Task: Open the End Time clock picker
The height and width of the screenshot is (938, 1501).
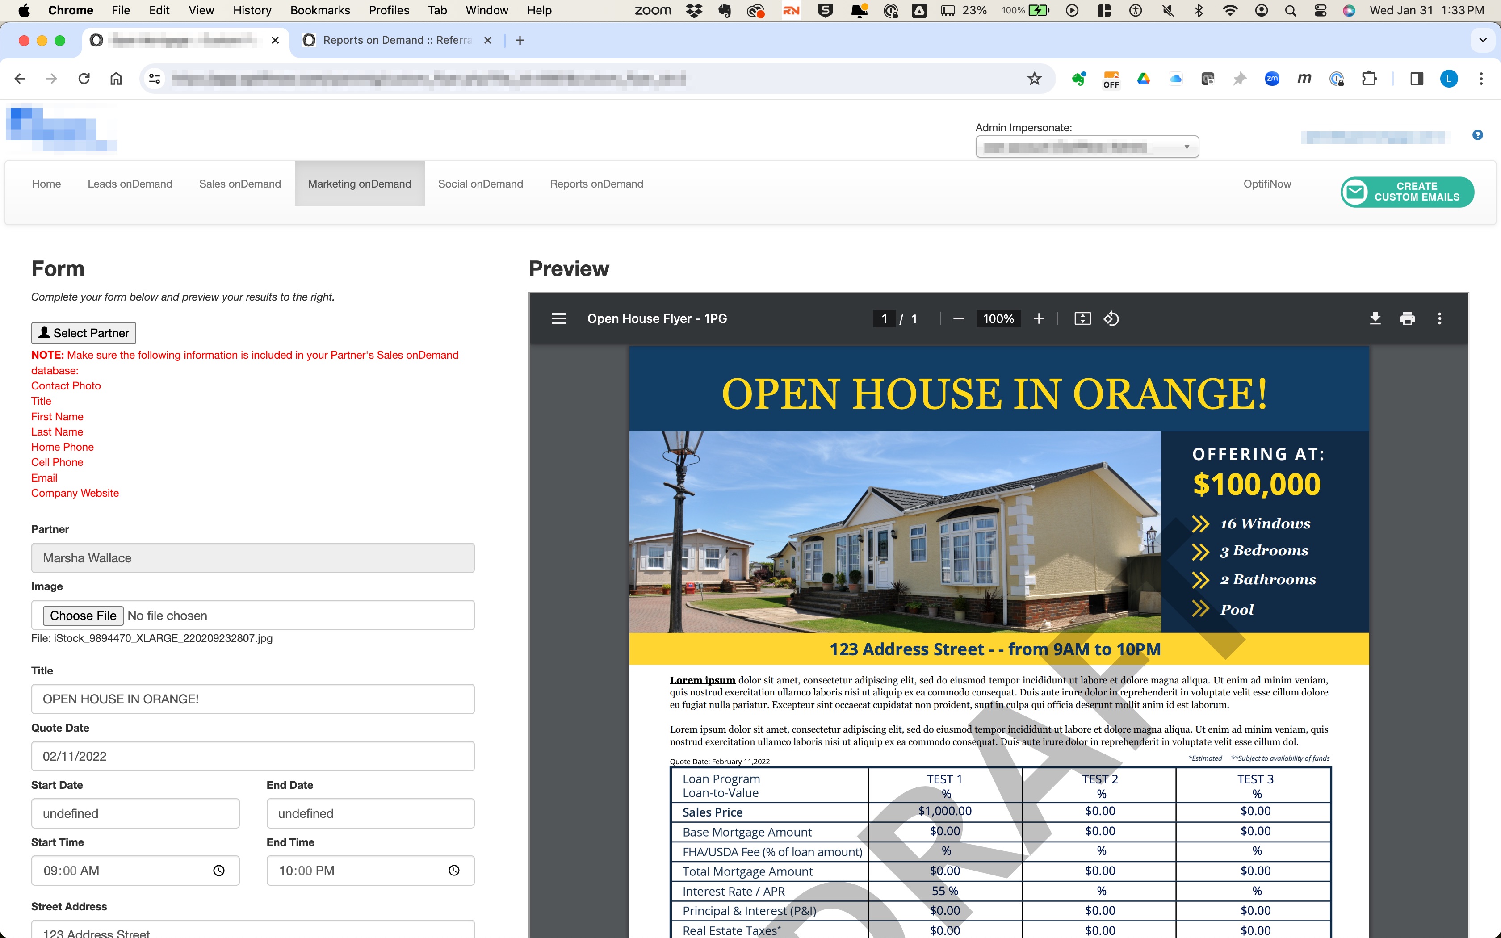Action: (x=454, y=871)
